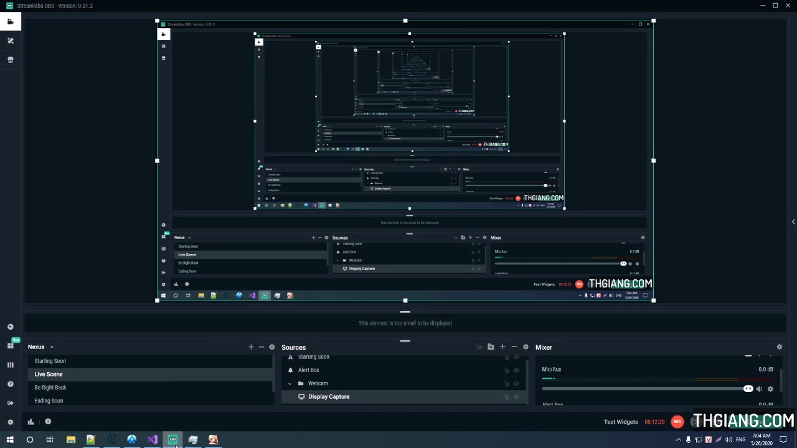Image resolution: width=797 pixels, height=448 pixels.
Task: Open system volume tray icon
Action: [729, 440]
